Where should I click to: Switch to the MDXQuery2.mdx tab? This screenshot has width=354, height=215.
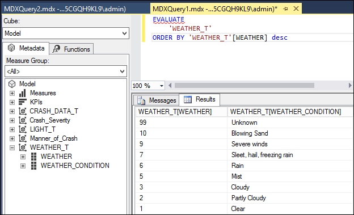coord(65,9)
